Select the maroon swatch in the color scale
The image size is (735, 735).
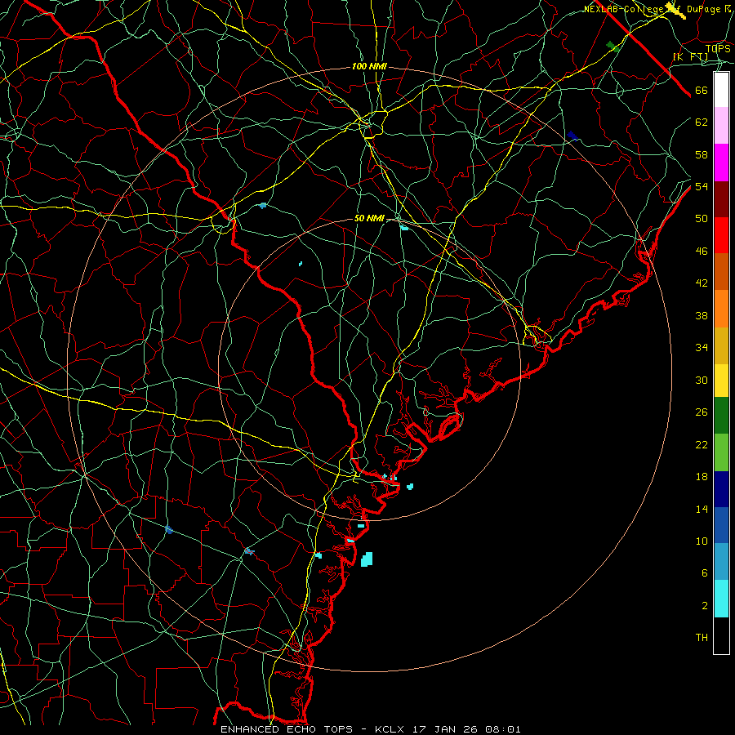[721, 199]
